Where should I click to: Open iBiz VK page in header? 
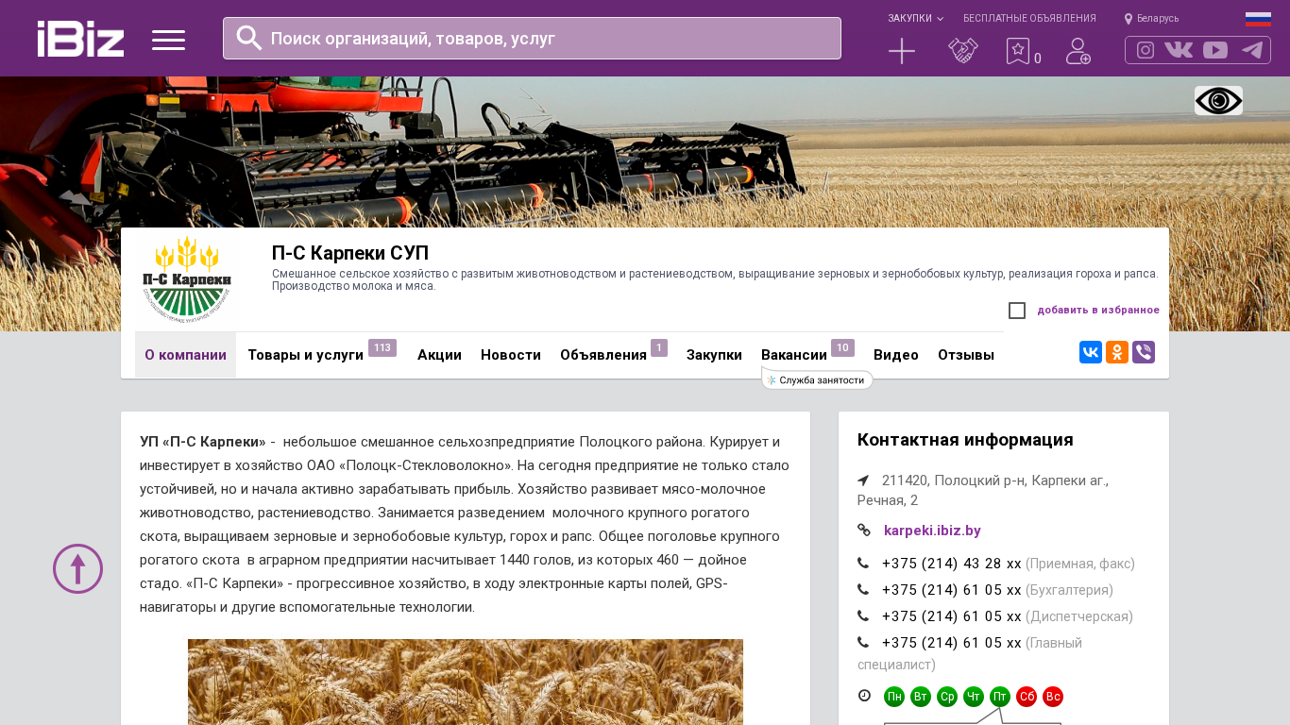click(1179, 50)
